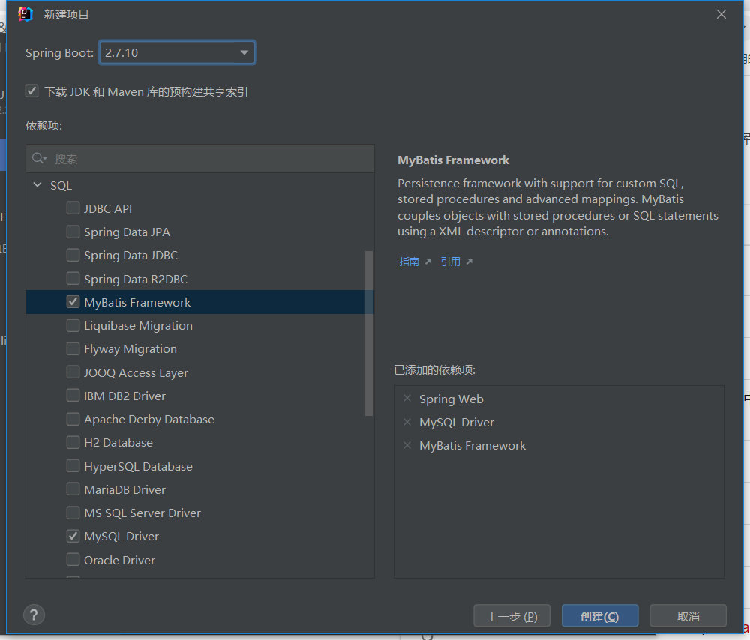750x640 pixels.
Task: Check the JDBC API dependency
Action: click(73, 208)
